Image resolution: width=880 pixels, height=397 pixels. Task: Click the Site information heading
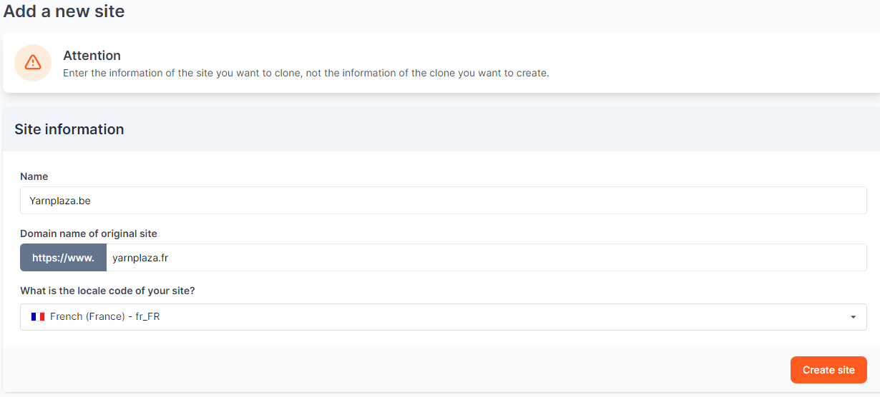click(69, 129)
